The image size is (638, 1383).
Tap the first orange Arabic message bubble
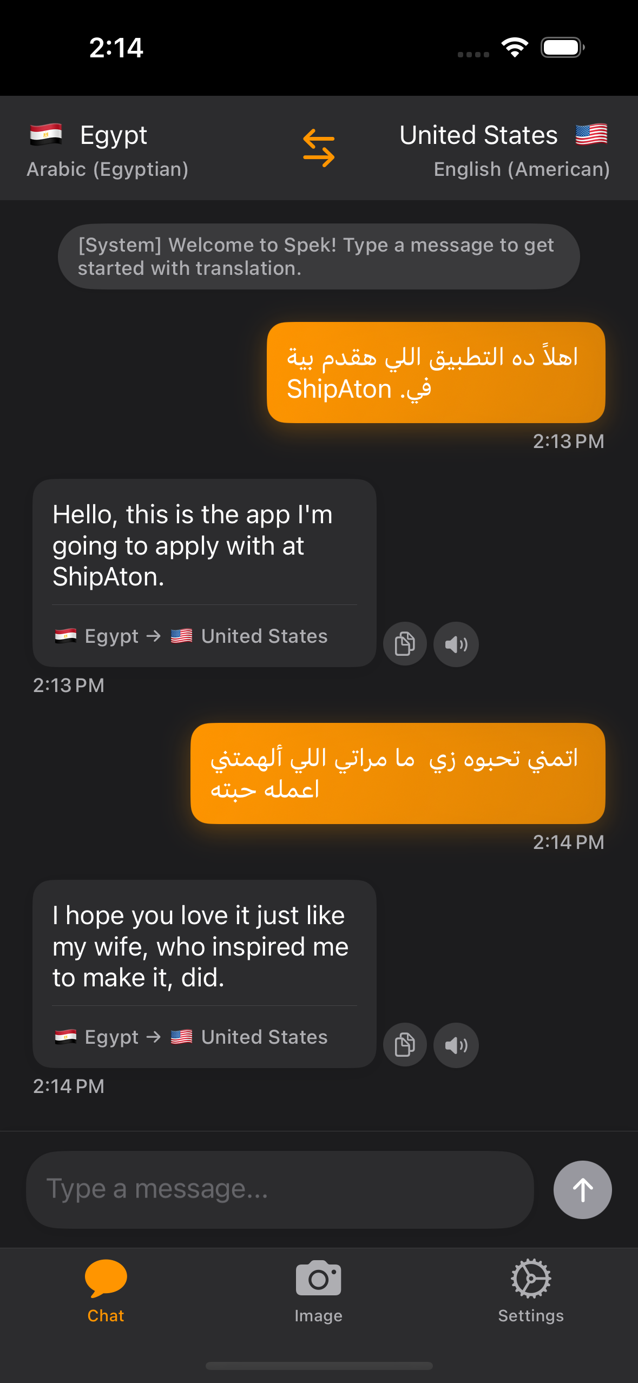tap(436, 373)
